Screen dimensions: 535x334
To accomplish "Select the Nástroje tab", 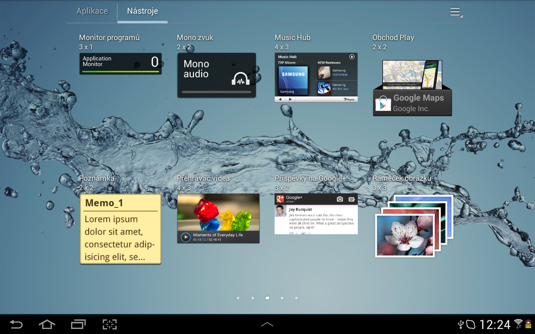I will pos(142,12).
